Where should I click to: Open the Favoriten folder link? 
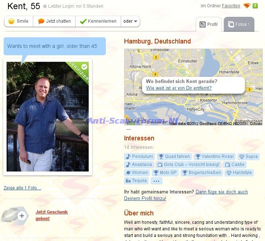(x=231, y=6)
